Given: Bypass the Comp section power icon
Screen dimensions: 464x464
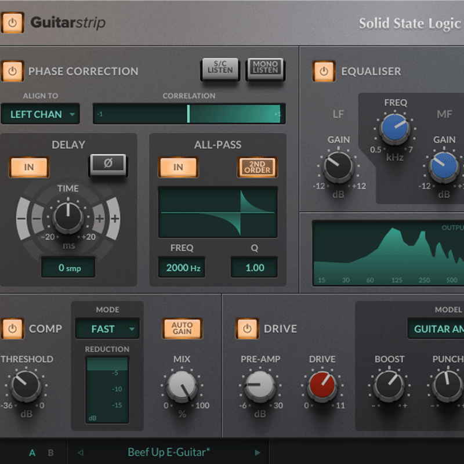Looking at the screenshot, I should [x=12, y=329].
